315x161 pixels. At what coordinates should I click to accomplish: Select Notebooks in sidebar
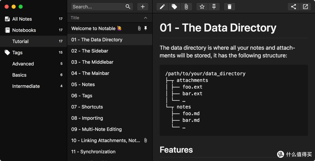(x=33, y=30)
